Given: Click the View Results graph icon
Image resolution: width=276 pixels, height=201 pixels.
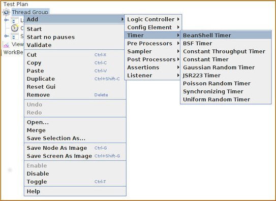Looking at the screenshot, I should pyautogui.click(x=6, y=45).
